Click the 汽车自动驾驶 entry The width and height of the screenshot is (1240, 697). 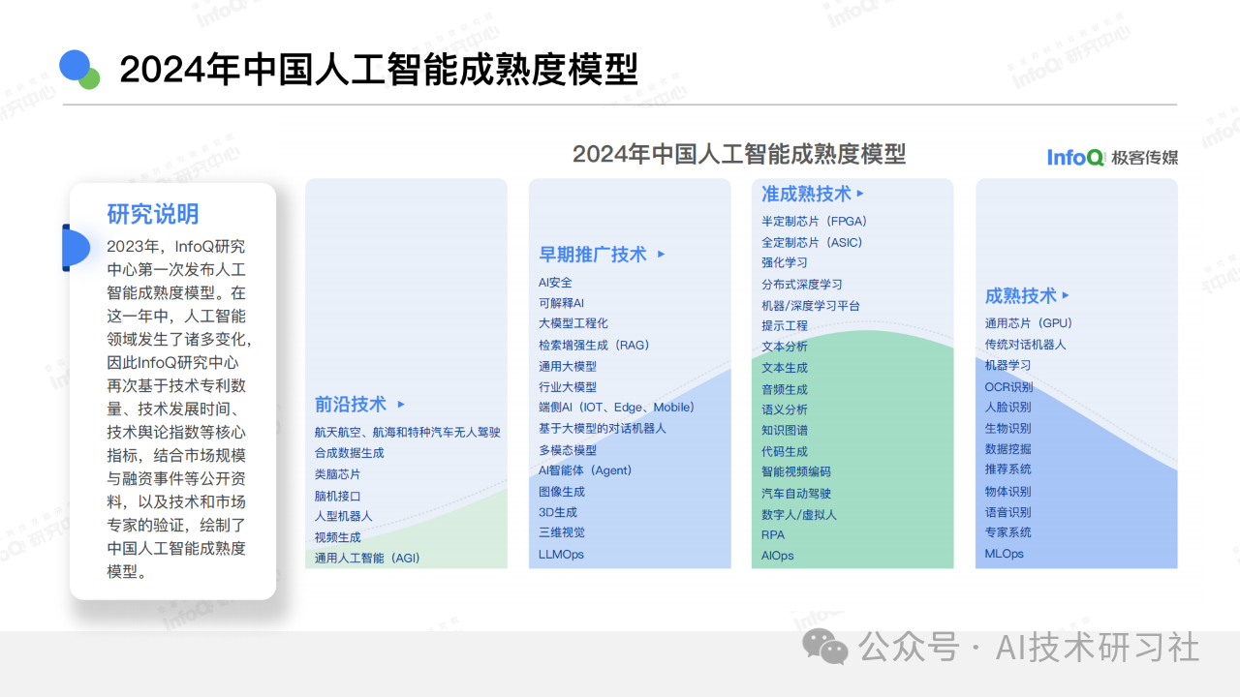[796, 493]
